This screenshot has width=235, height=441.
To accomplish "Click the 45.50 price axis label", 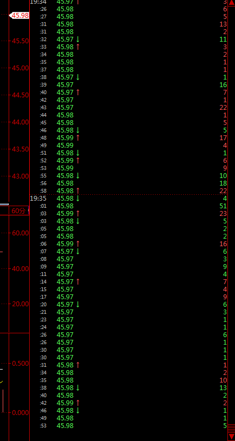I will (x=20, y=41).
